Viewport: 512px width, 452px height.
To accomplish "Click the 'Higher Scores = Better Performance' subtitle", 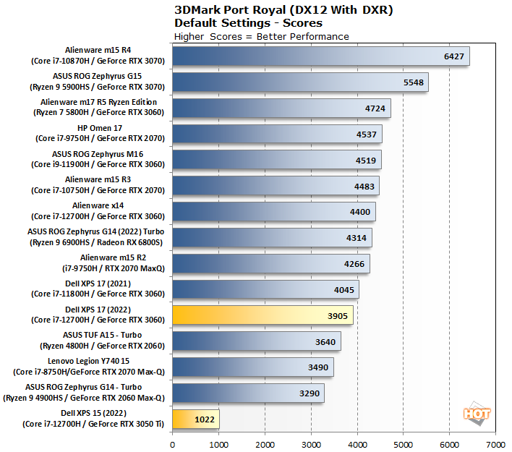I will coord(261,36).
